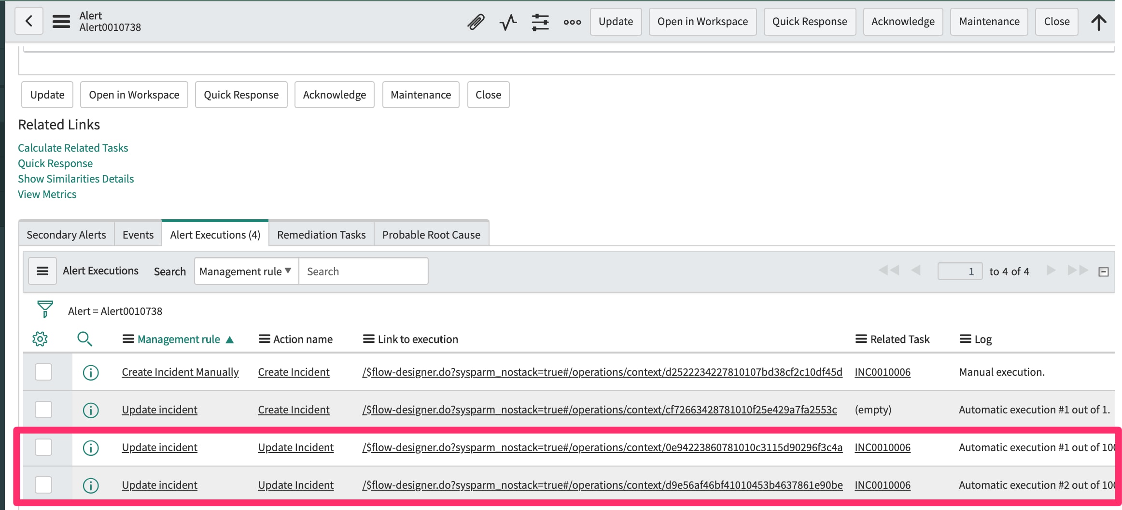Click the lower Open in Workspace button

point(134,95)
